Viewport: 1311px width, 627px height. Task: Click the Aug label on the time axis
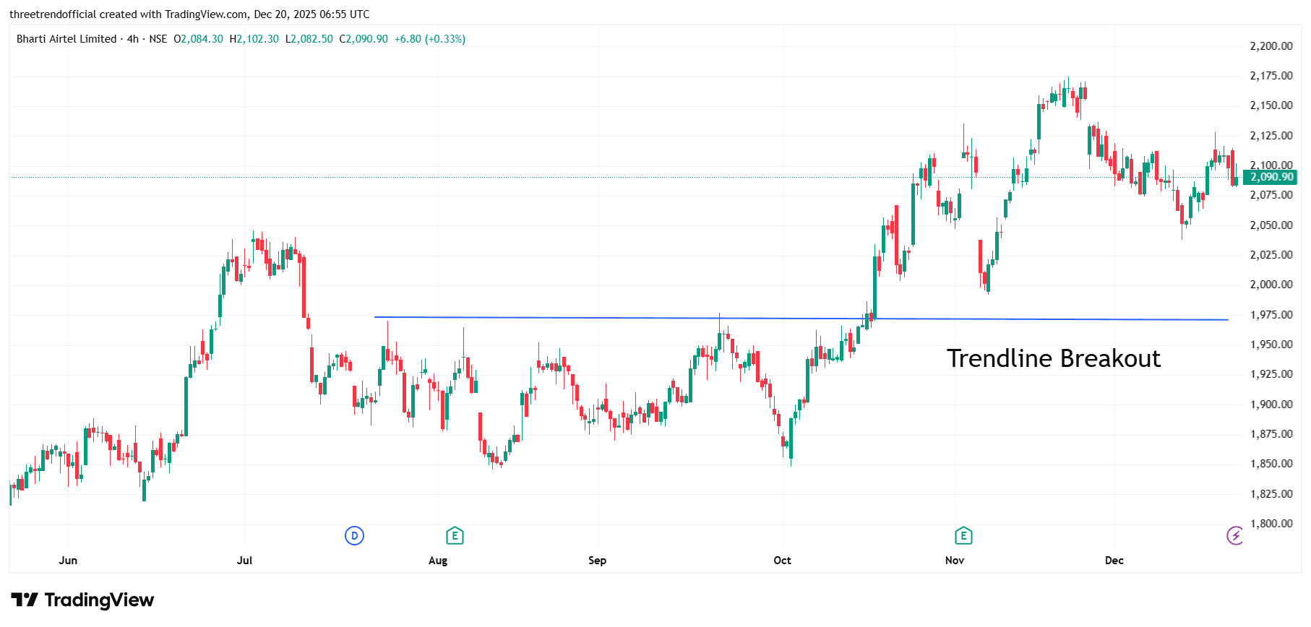pyautogui.click(x=438, y=561)
